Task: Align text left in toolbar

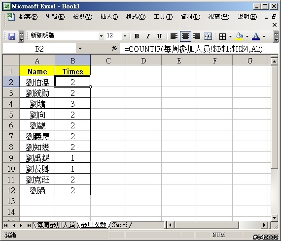Action: coord(174,36)
